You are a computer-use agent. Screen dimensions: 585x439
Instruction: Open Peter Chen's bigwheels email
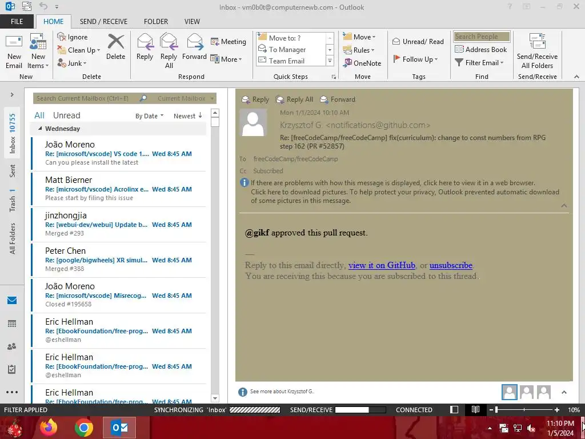(119, 260)
